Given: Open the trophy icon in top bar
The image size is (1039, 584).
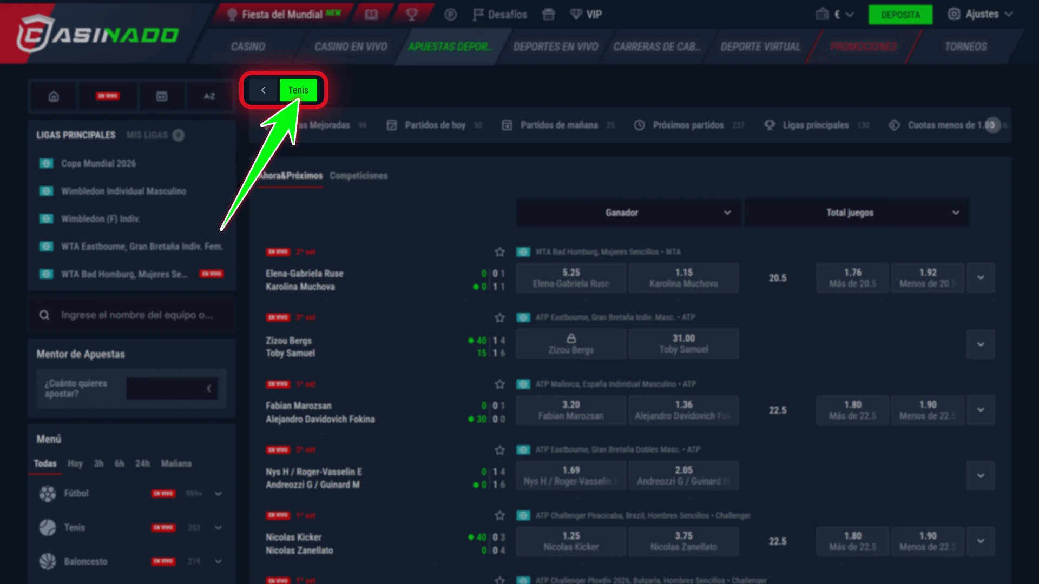Looking at the screenshot, I should 412,15.
